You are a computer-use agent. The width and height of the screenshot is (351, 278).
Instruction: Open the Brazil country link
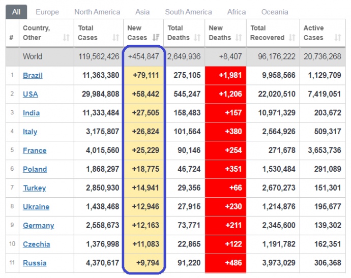click(33, 76)
